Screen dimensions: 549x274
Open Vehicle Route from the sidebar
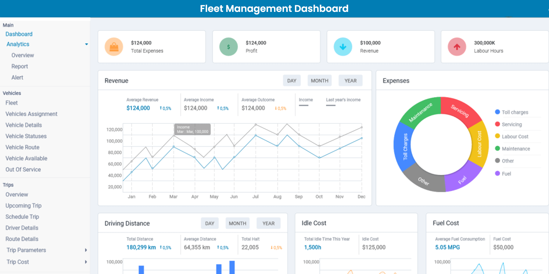(22, 147)
